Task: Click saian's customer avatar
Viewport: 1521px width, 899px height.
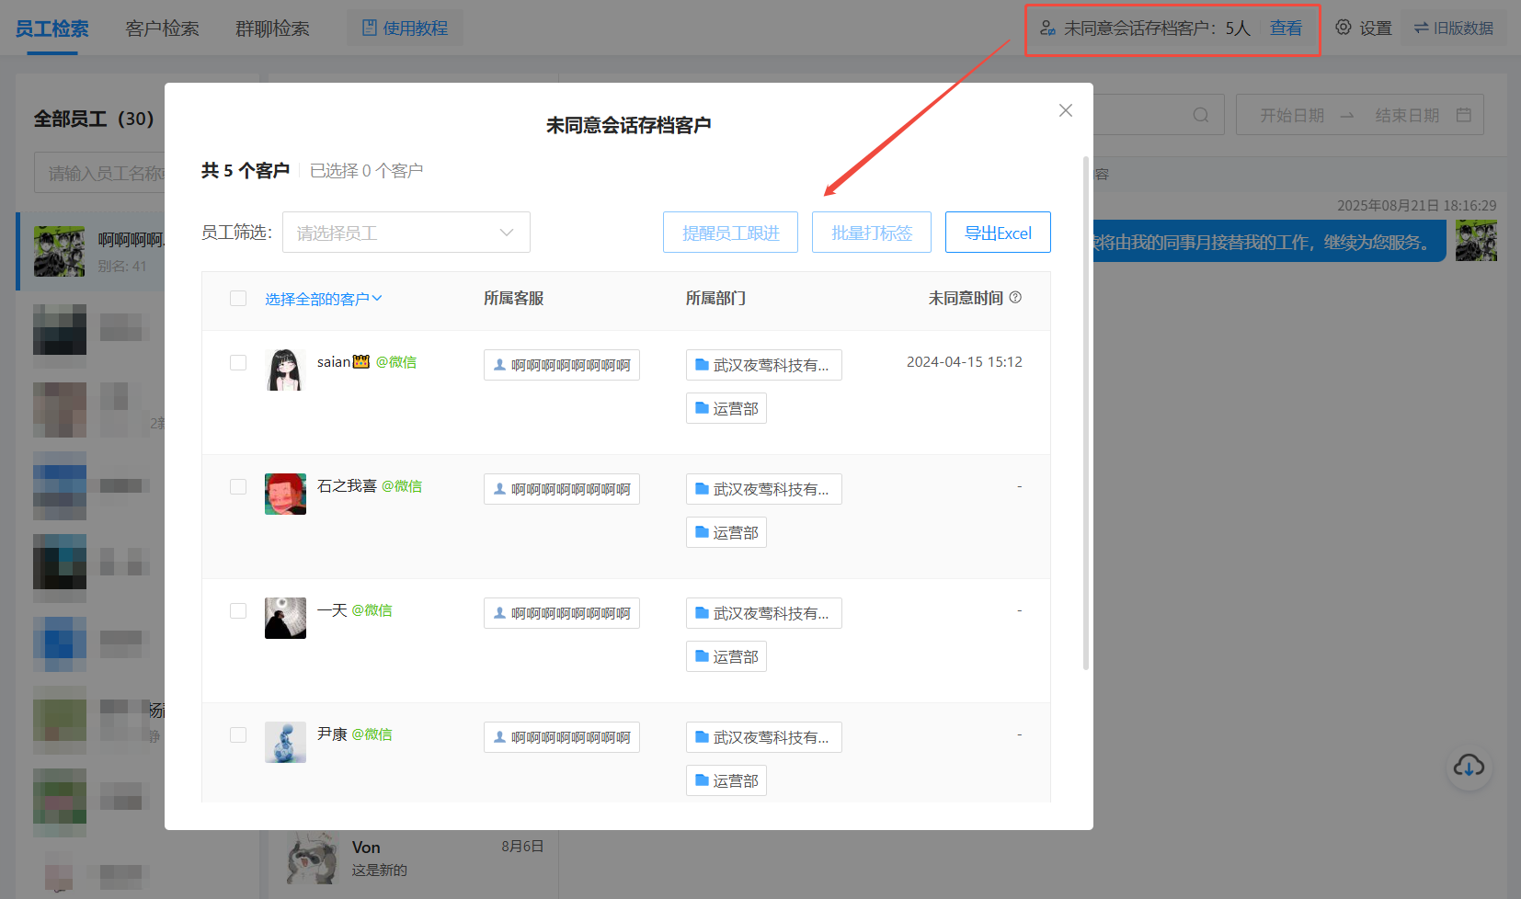Action: tap(285, 370)
